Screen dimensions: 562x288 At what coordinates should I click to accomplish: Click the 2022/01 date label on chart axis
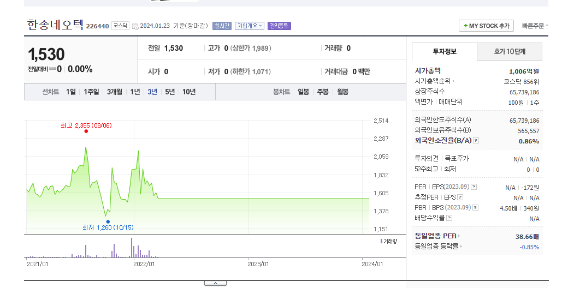[x=144, y=264]
